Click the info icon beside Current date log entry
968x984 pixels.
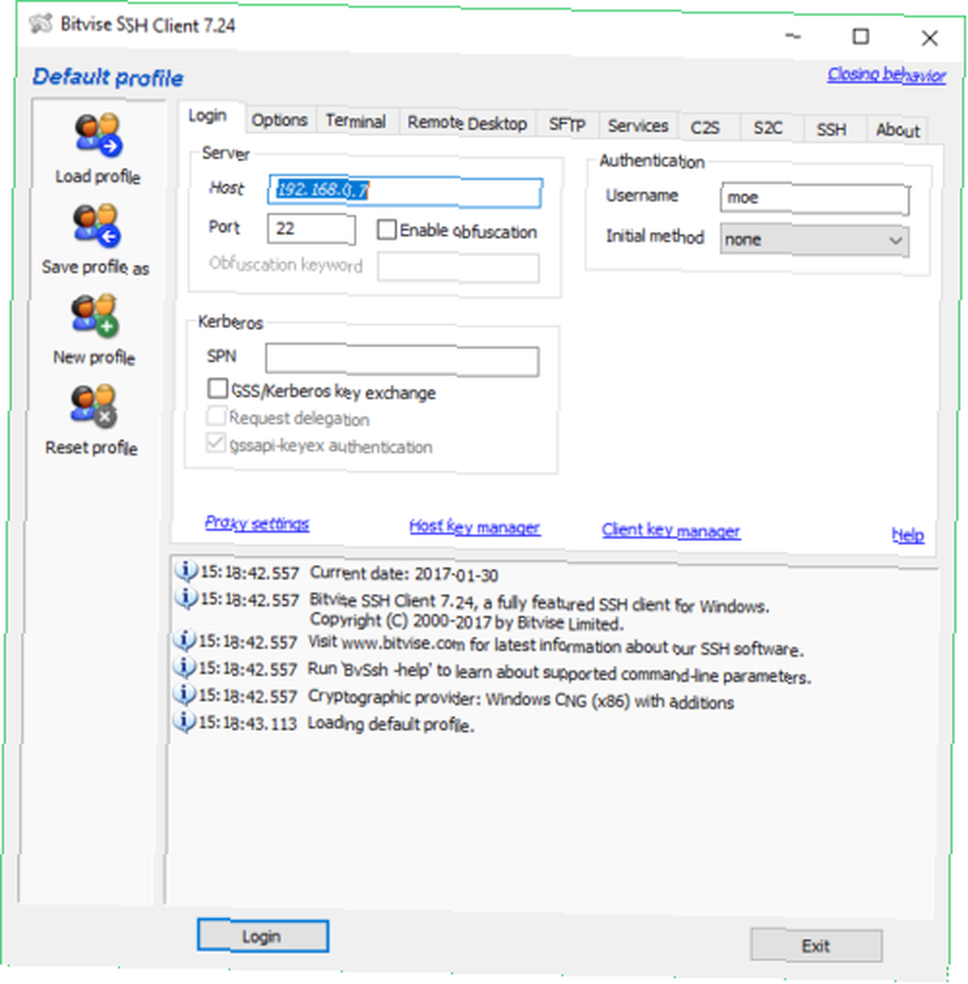186,571
